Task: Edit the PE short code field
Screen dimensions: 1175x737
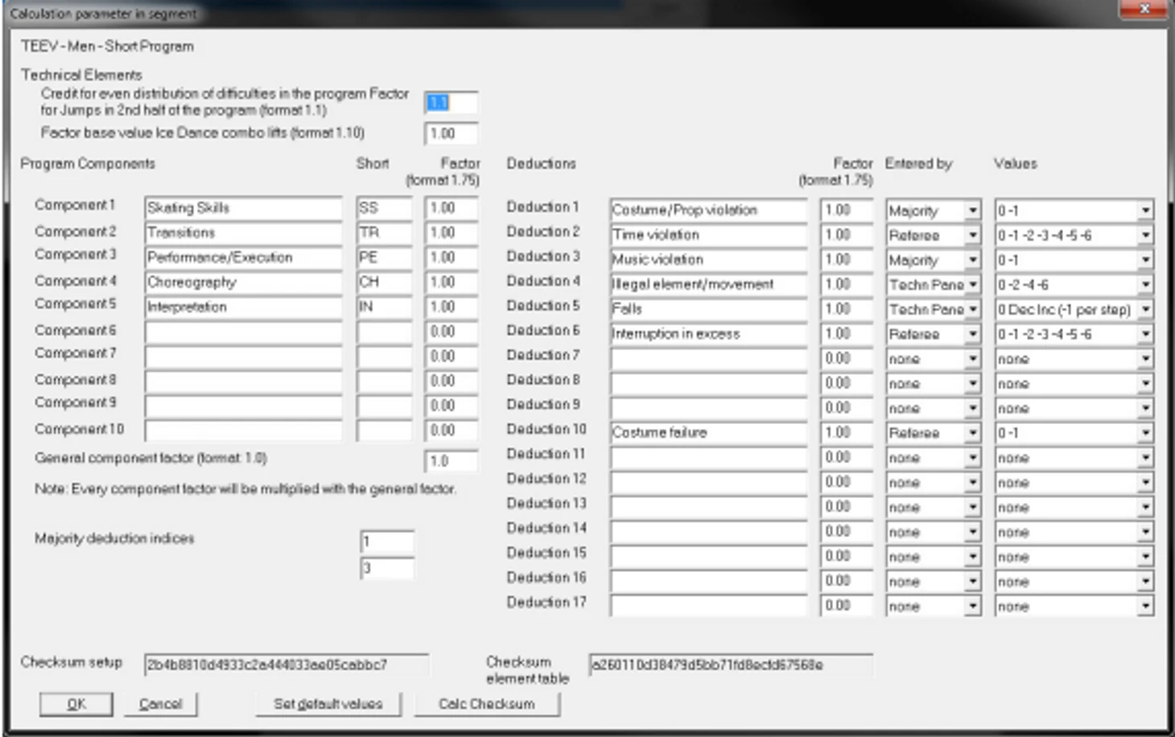Action: (384, 257)
